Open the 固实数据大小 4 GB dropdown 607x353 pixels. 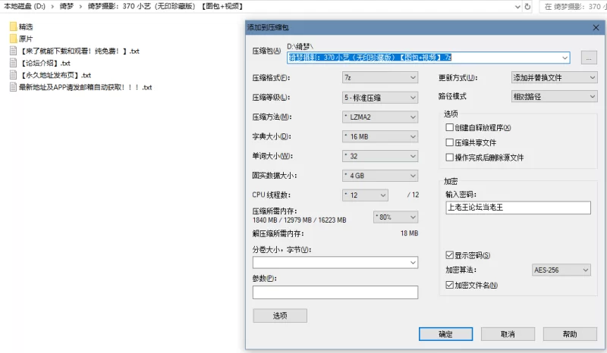point(380,176)
